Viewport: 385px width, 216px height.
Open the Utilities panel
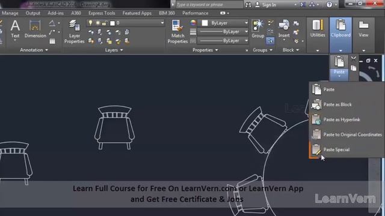318,35
